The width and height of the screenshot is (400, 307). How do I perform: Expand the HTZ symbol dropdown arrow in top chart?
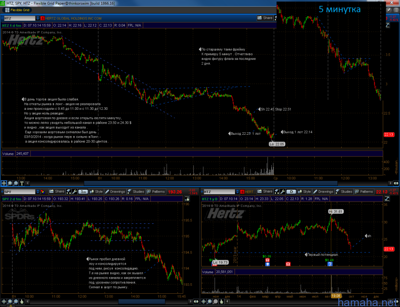38,18
